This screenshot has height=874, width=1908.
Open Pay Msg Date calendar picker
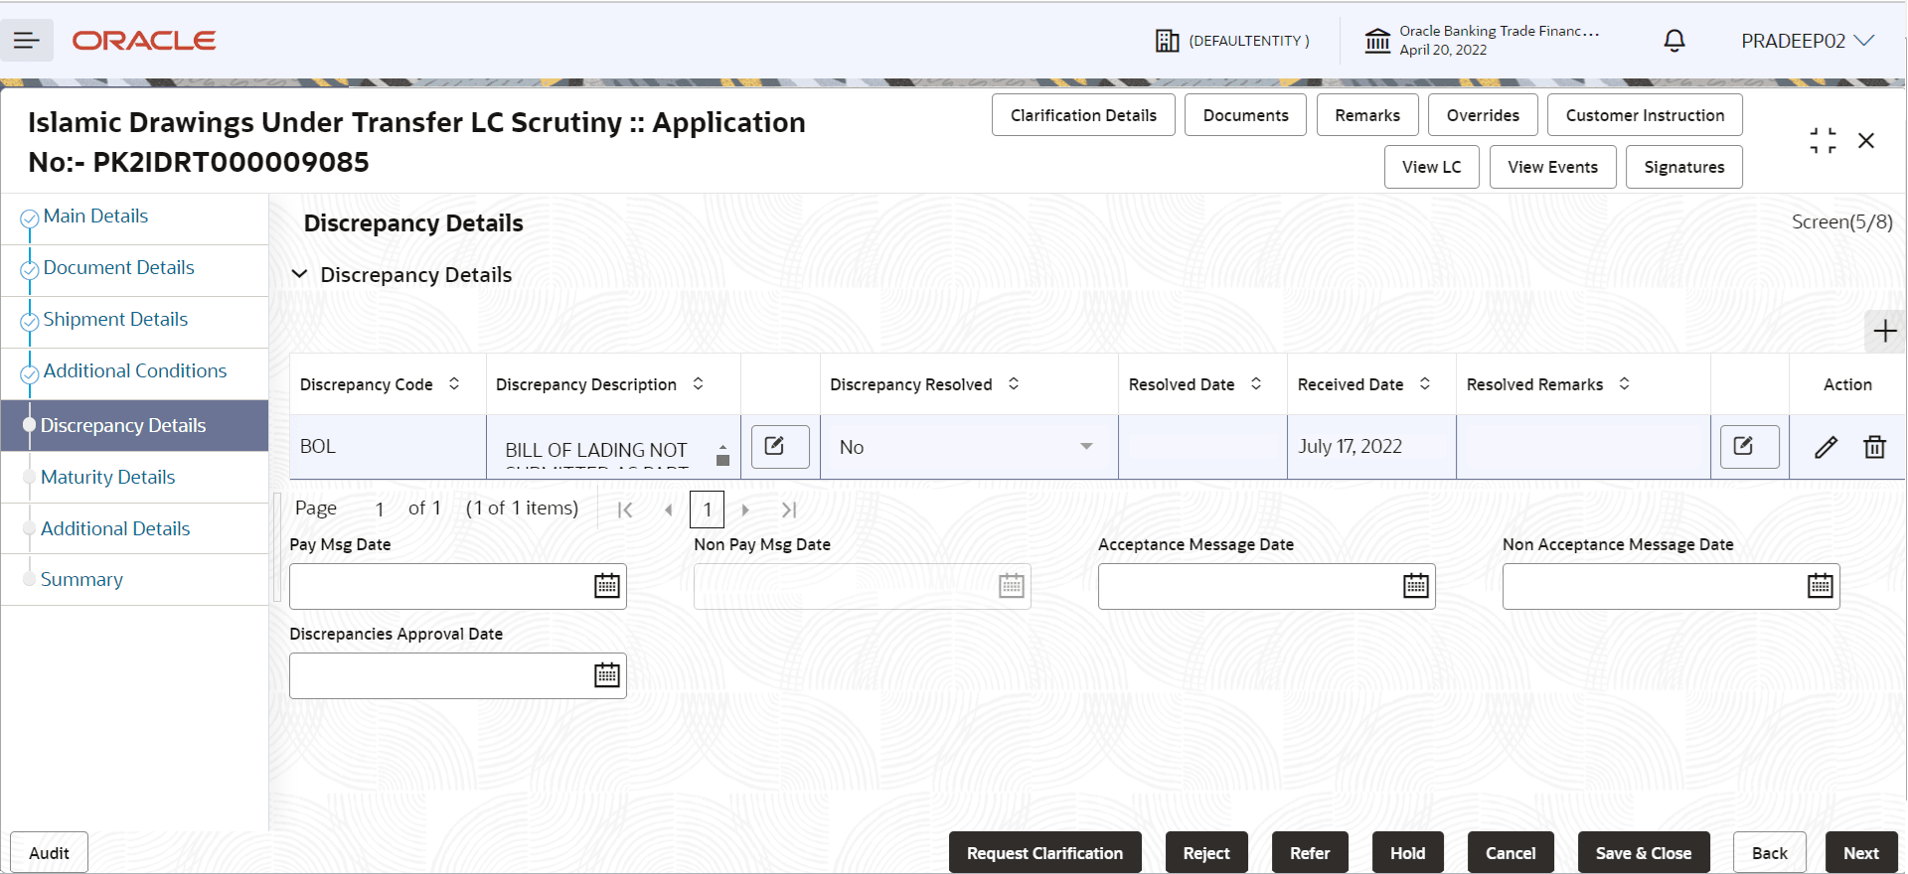click(607, 586)
